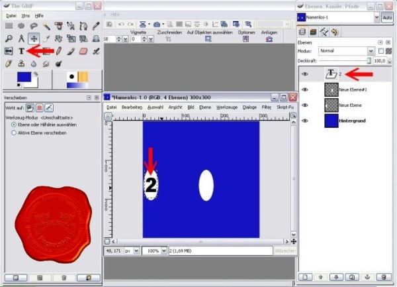
Task: Hide the text layer '2'
Action: pos(305,74)
